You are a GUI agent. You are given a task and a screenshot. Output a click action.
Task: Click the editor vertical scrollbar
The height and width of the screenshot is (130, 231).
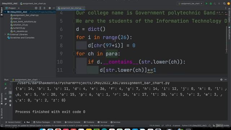[x=227, y=39]
